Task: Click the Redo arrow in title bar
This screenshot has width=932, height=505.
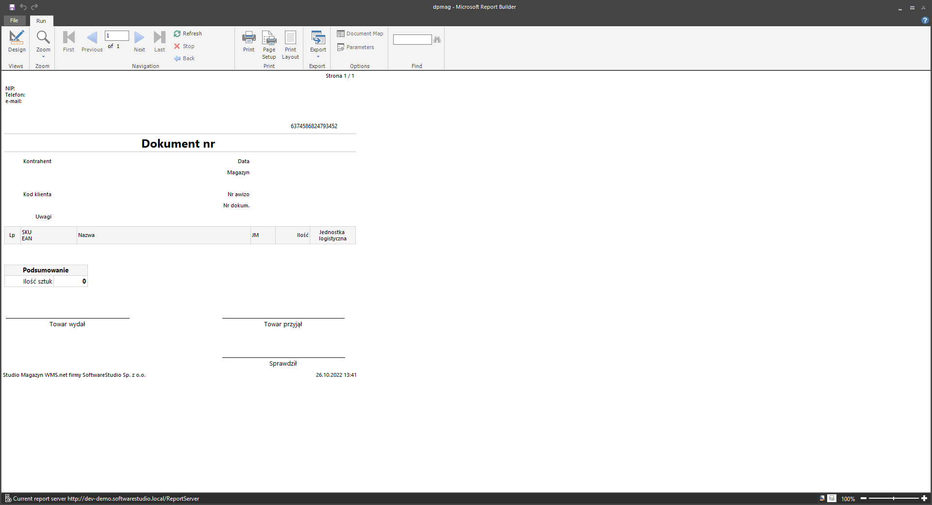Action: (x=34, y=7)
